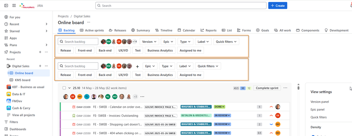Tick the 25.10 sprint checkbox
Image resolution: width=352 pixels, height=136 pixels.
tap(64, 88)
